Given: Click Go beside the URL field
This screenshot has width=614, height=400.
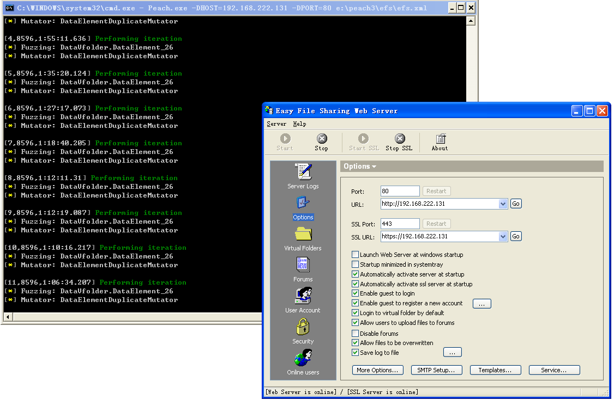Looking at the screenshot, I should [x=516, y=204].
